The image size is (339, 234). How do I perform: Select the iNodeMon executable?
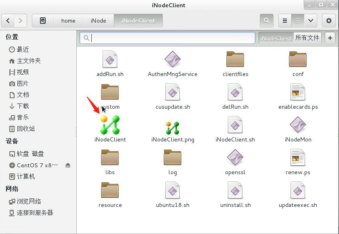[x=298, y=125]
